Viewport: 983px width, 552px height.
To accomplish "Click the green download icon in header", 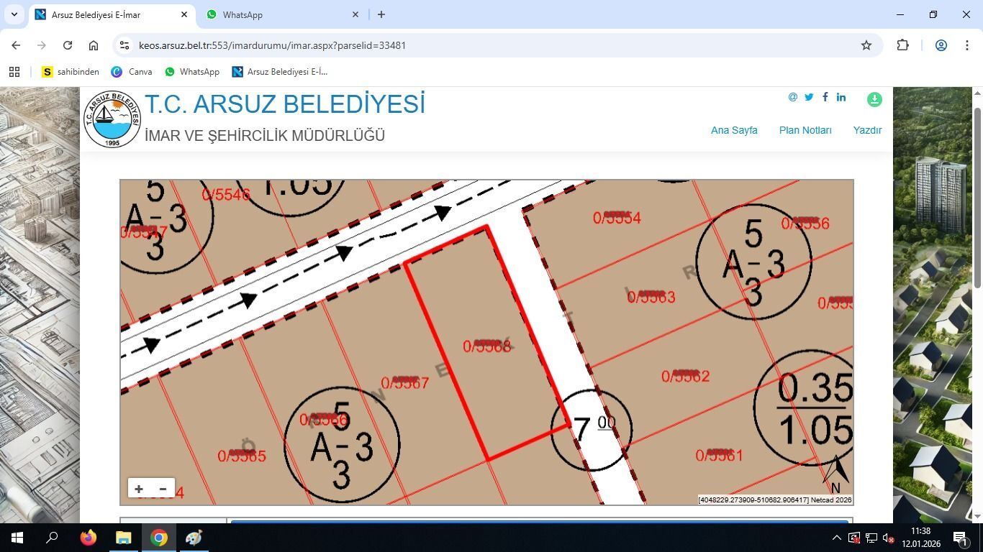I will click(x=874, y=100).
